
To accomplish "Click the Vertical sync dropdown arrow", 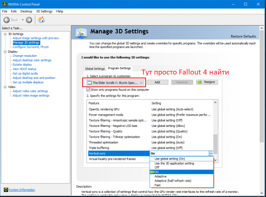I will pos(211,153).
